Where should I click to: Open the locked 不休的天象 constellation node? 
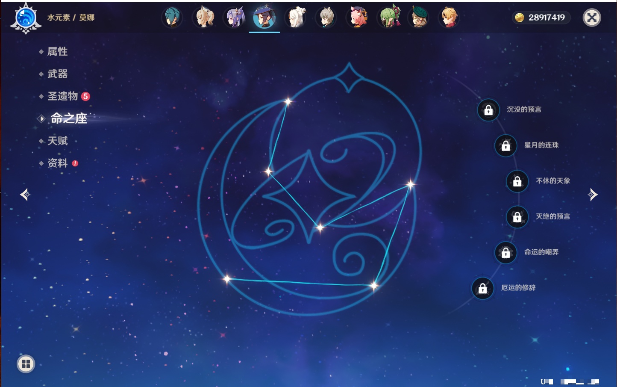coord(517,181)
